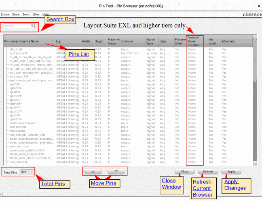Click the Refresh button
The height and width of the screenshot is (202, 262).
pos(208,171)
